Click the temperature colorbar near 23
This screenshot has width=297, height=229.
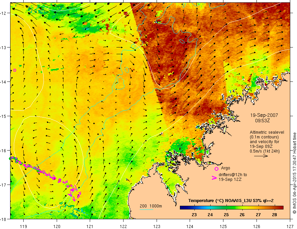point(194,208)
